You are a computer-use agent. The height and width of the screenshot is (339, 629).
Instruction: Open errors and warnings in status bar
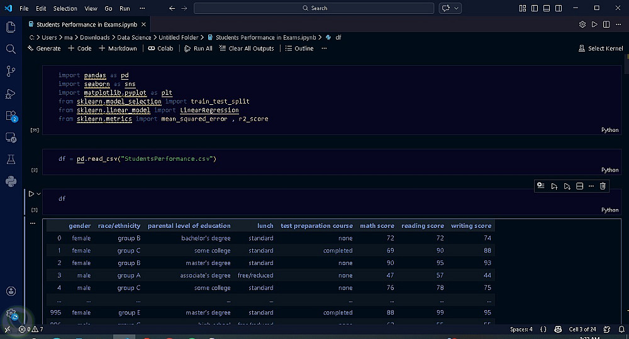31,330
